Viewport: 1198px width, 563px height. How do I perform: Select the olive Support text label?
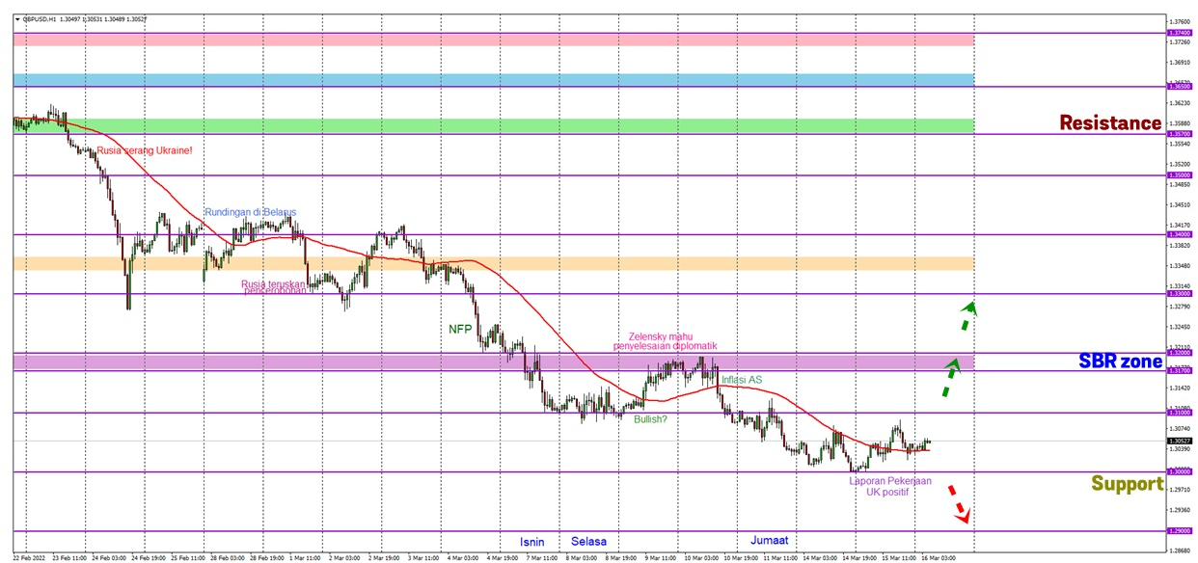click(x=1126, y=484)
